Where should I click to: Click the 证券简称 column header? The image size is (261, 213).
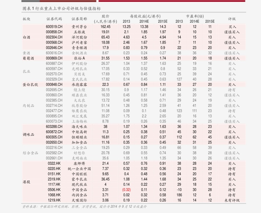tap(79, 19)
